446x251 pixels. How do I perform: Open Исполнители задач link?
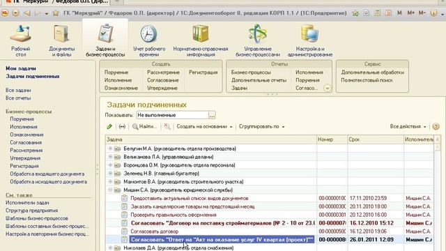[x=27, y=203]
